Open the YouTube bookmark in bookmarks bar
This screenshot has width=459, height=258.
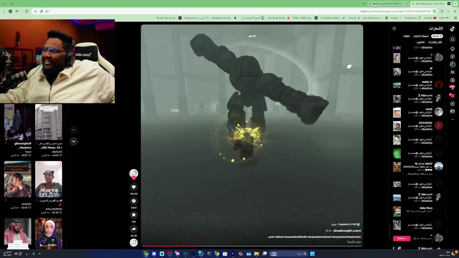[x=430, y=18]
